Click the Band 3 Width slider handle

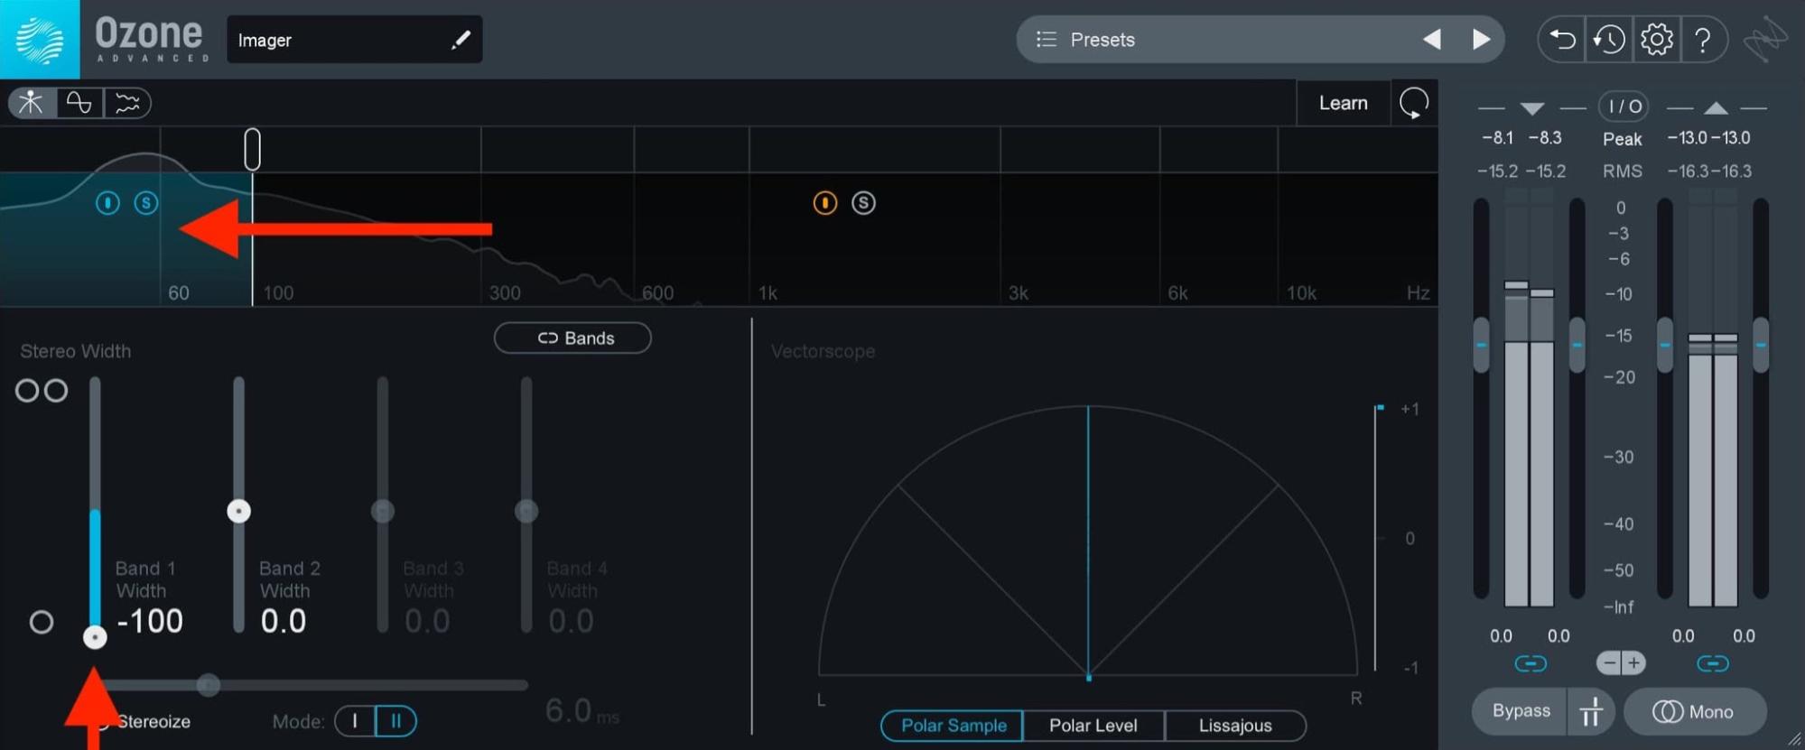383,511
